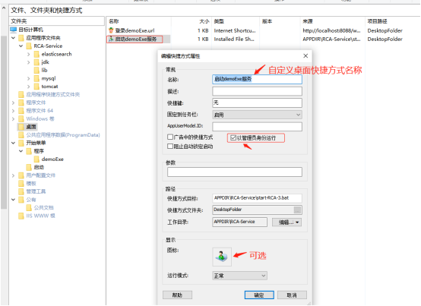The image size is (421, 306).
Task: Select the 登录demoExe.url file icon
Action: coord(111,30)
